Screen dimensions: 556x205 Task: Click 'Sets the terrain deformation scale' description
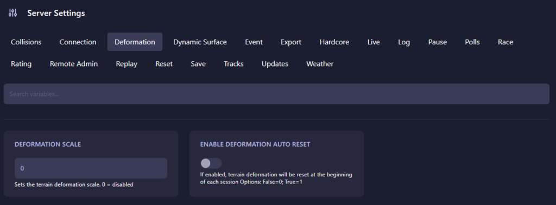(x=74, y=184)
